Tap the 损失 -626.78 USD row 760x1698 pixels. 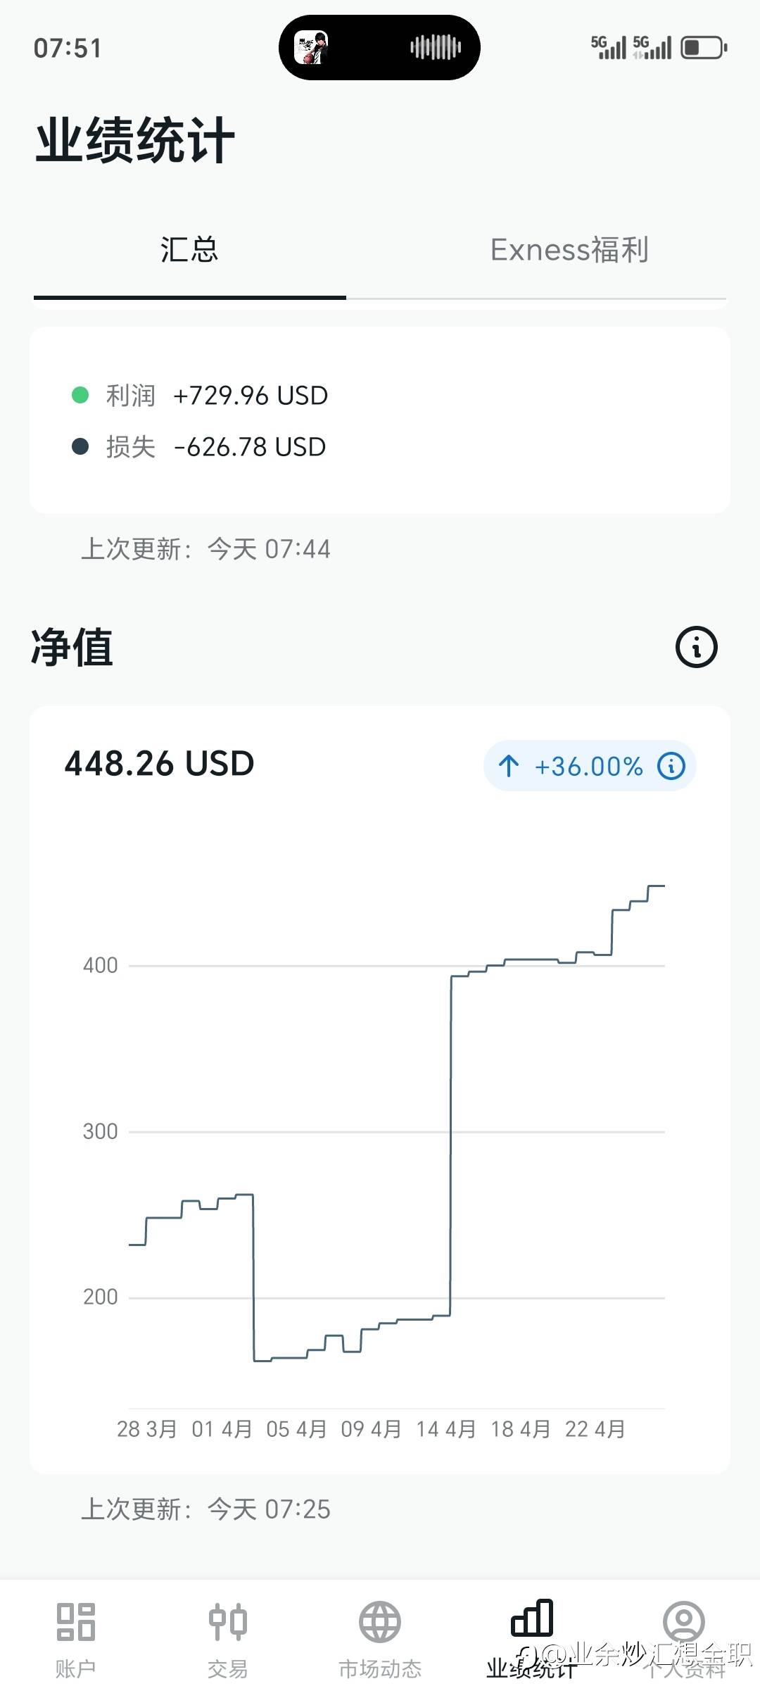[215, 447]
